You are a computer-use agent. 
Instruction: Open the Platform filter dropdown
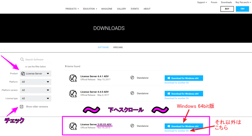[x=36, y=82]
